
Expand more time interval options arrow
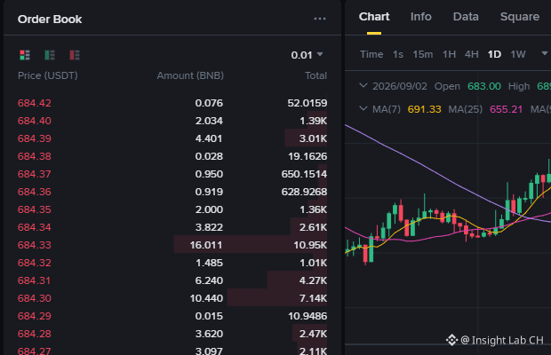(544, 53)
